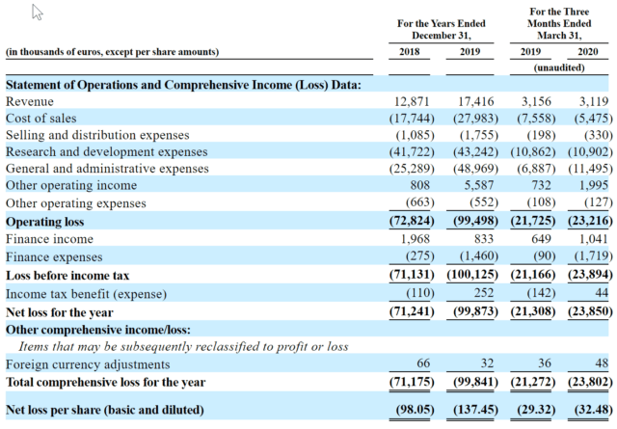This screenshot has width=617, height=429.
Task: Select net loss per share (137.45)
Action: [x=475, y=410]
